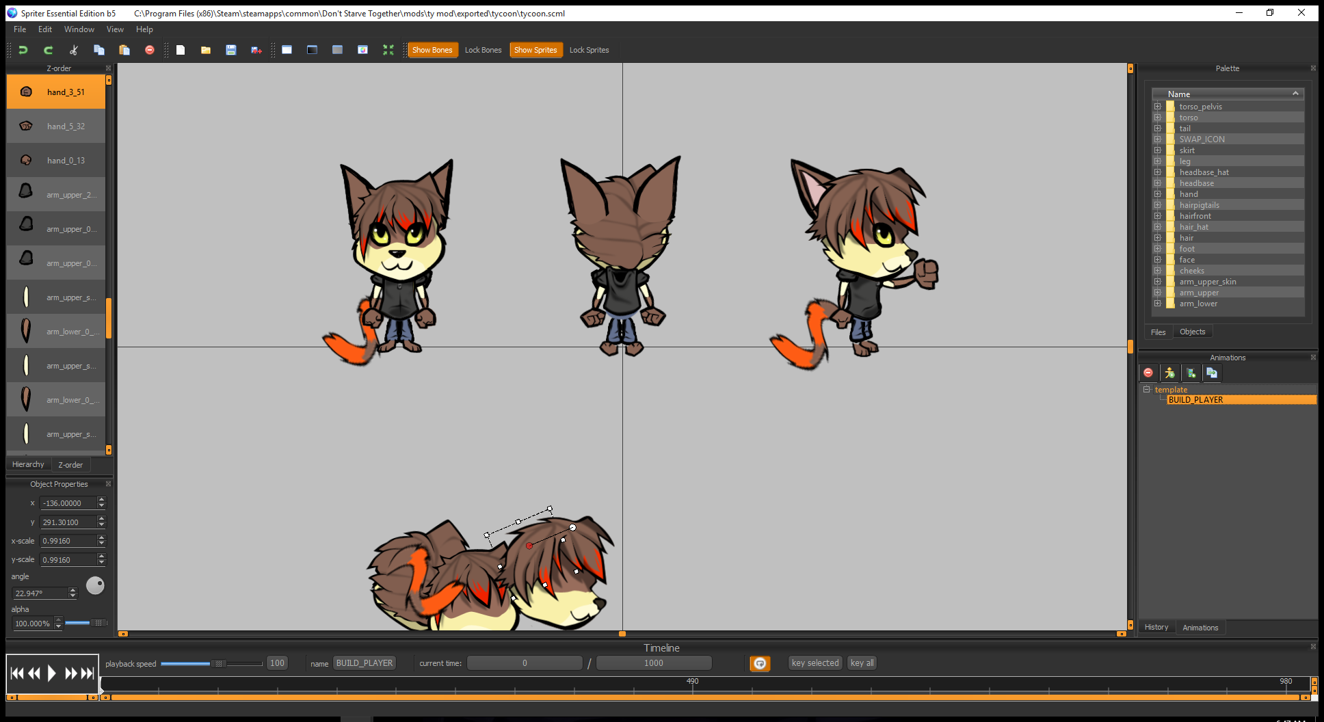Viewport: 1324px width, 722px height.
Task: Open the custom background color icon
Action: [363, 50]
